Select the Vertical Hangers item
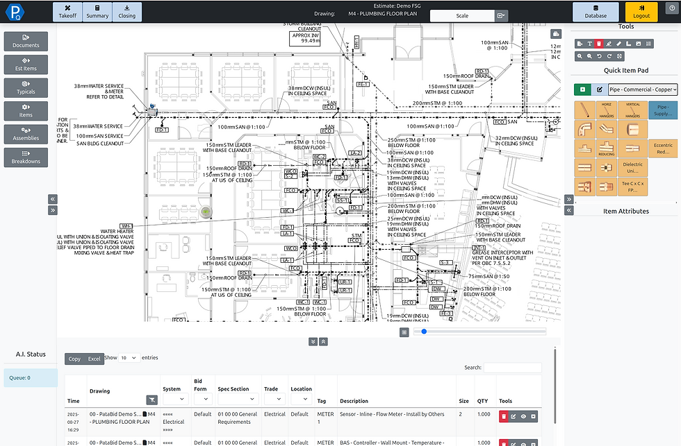Screen dimensions: 681x446 coord(632,109)
